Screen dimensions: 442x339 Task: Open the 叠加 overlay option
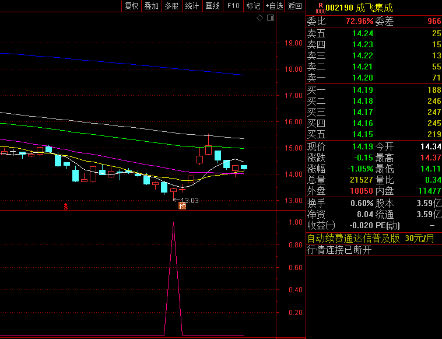[x=152, y=6]
